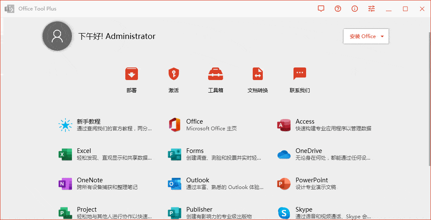Click the 激活 (Activate) shield icon

pyautogui.click(x=174, y=75)
